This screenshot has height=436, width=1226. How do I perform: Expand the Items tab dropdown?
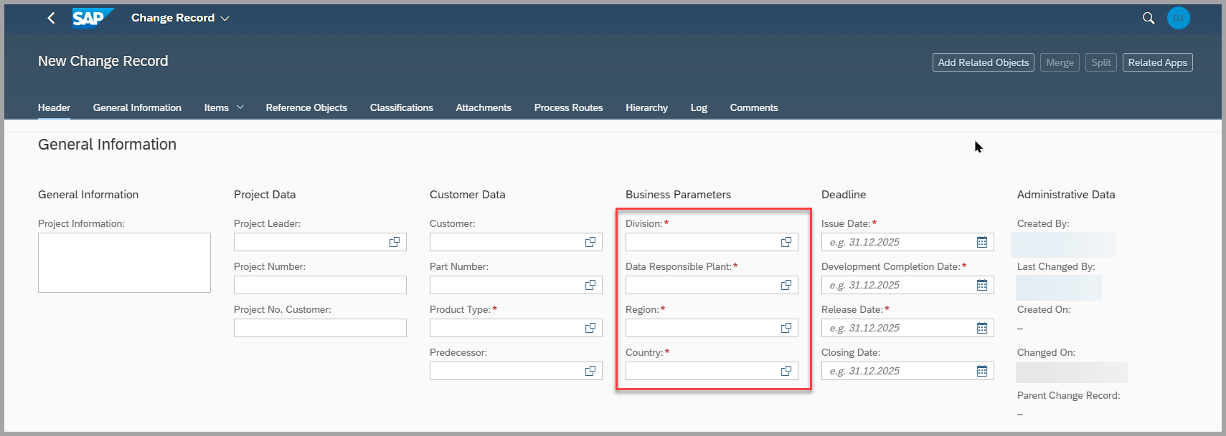pyautogui.click(x=240, y=107)
